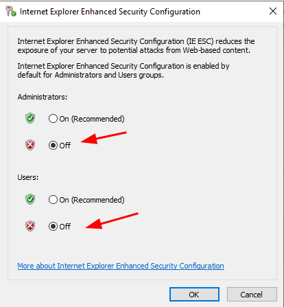Click the red arrow pointing at Users Off
Image resolution: width=284 pixels, height=307 pixels.
[x=112, y=220]
